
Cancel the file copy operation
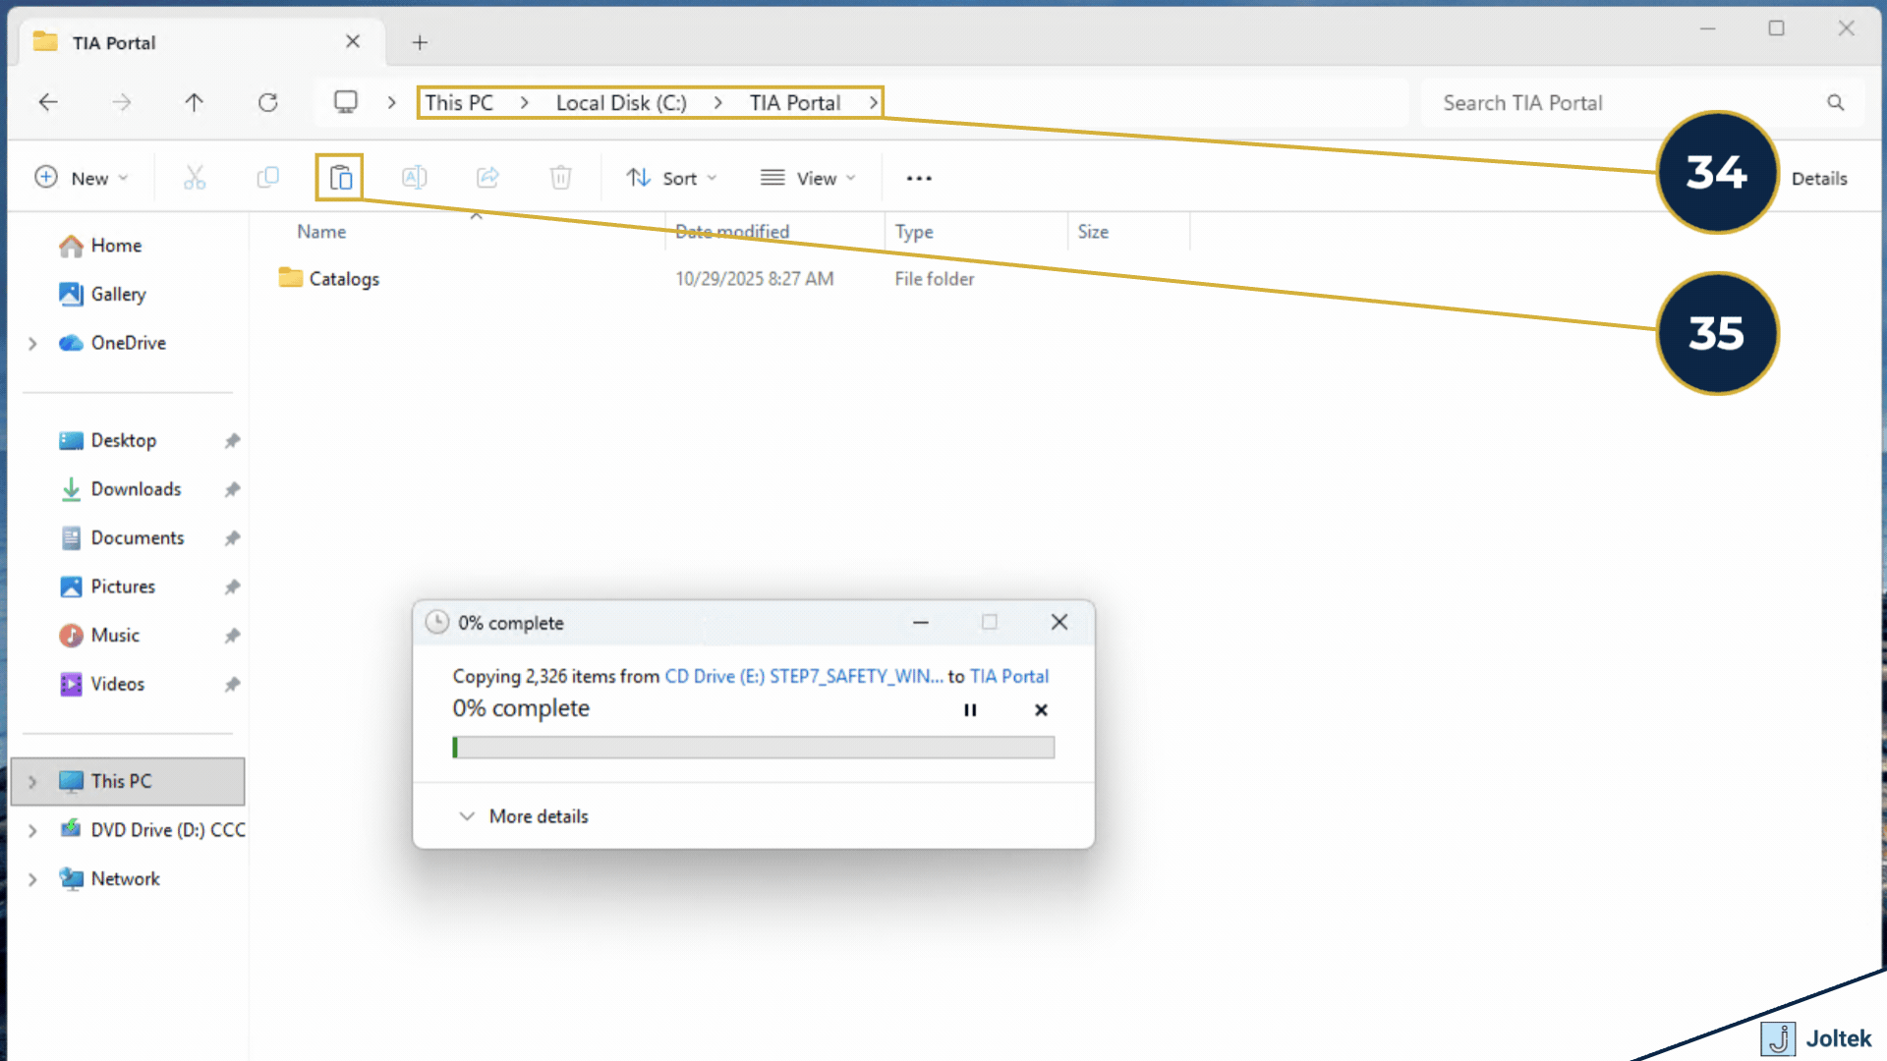click(1041, 709)
